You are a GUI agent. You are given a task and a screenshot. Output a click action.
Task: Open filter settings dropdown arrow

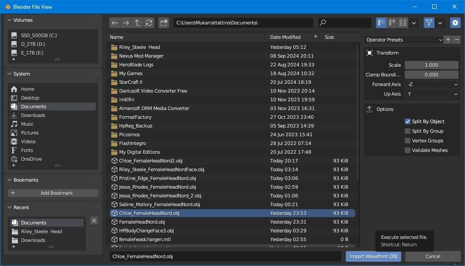[440, 23]
